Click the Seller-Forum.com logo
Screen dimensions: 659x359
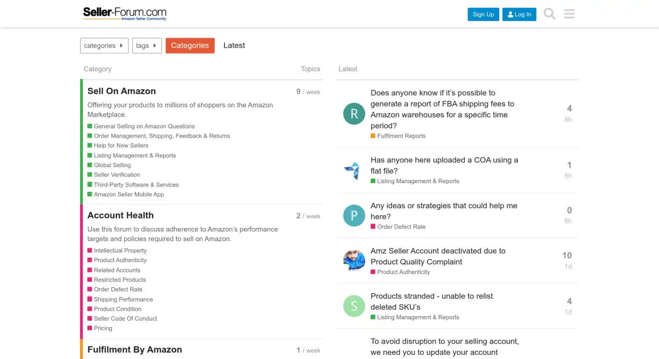(125, 14)
